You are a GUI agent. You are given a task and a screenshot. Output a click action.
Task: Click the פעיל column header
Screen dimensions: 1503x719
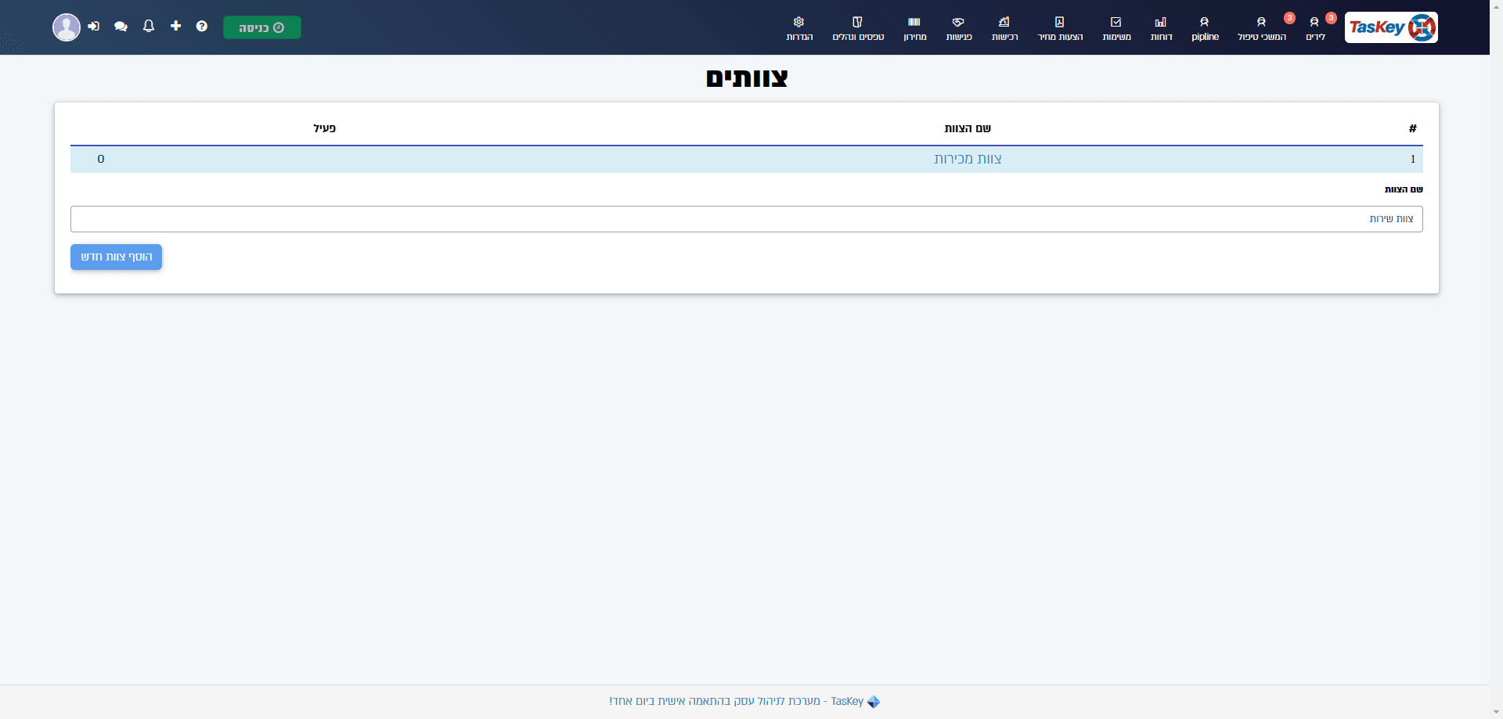tap(325, 128)
